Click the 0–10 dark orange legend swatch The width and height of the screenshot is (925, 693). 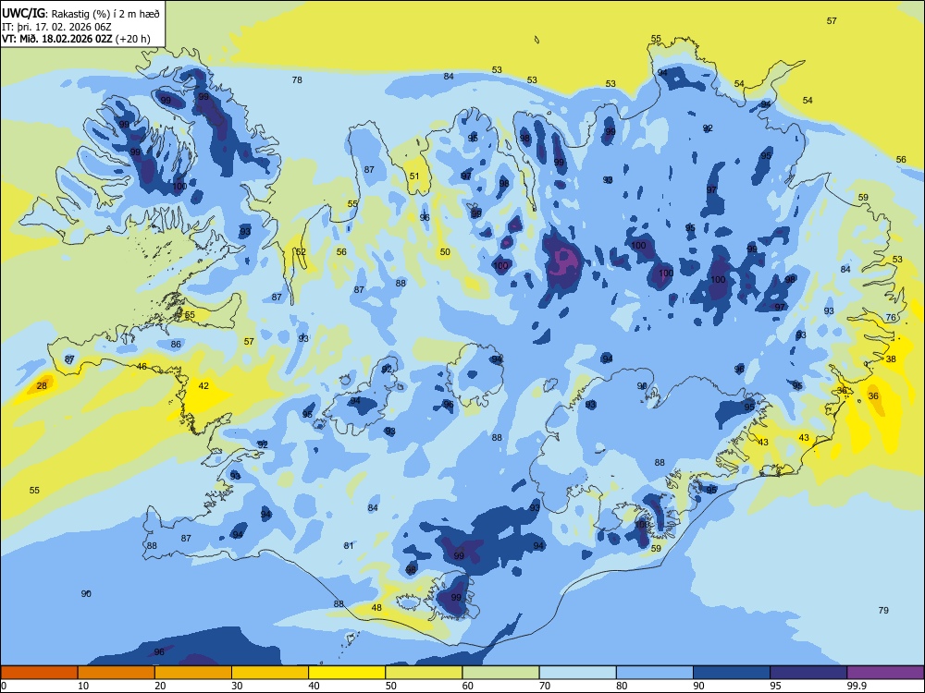(x=39, y=673)
